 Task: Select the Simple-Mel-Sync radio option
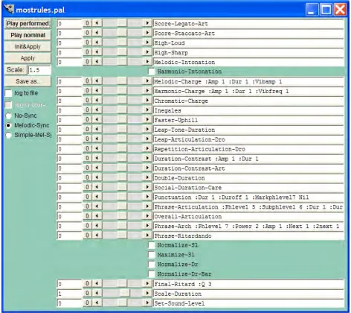pos(9,135)
